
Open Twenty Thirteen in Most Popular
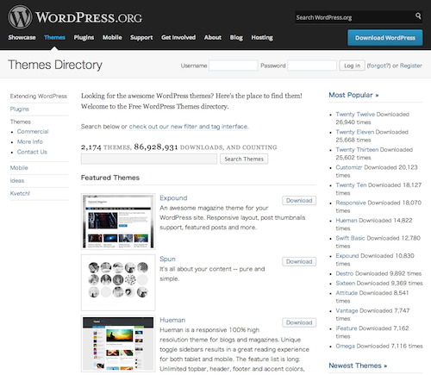[357, 149]
